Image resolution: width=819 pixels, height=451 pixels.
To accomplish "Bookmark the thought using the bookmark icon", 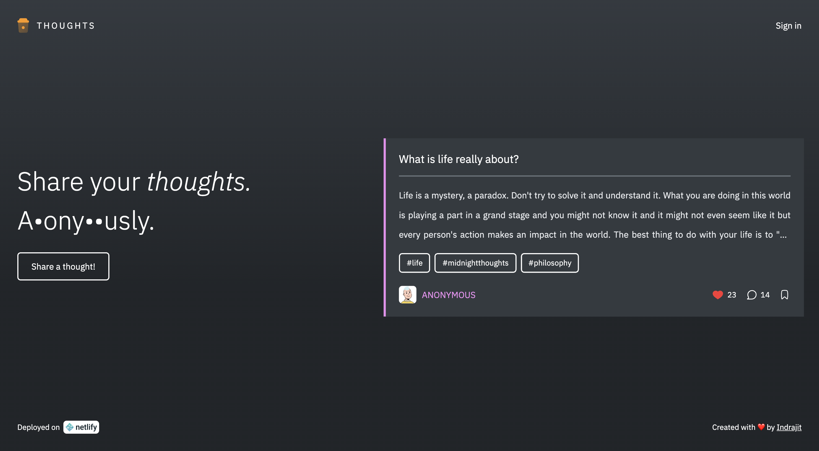I will tap(784, 295).
